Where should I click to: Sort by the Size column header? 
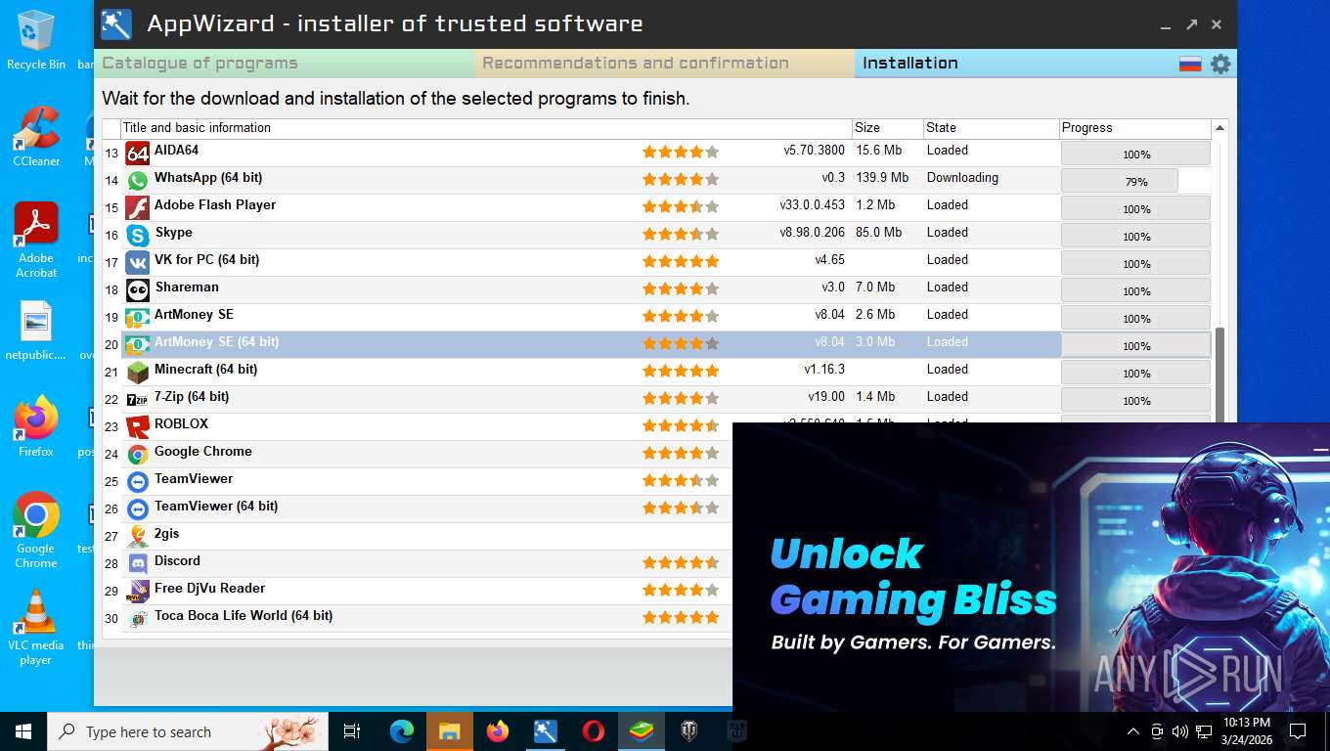click(x=888, y=128)
